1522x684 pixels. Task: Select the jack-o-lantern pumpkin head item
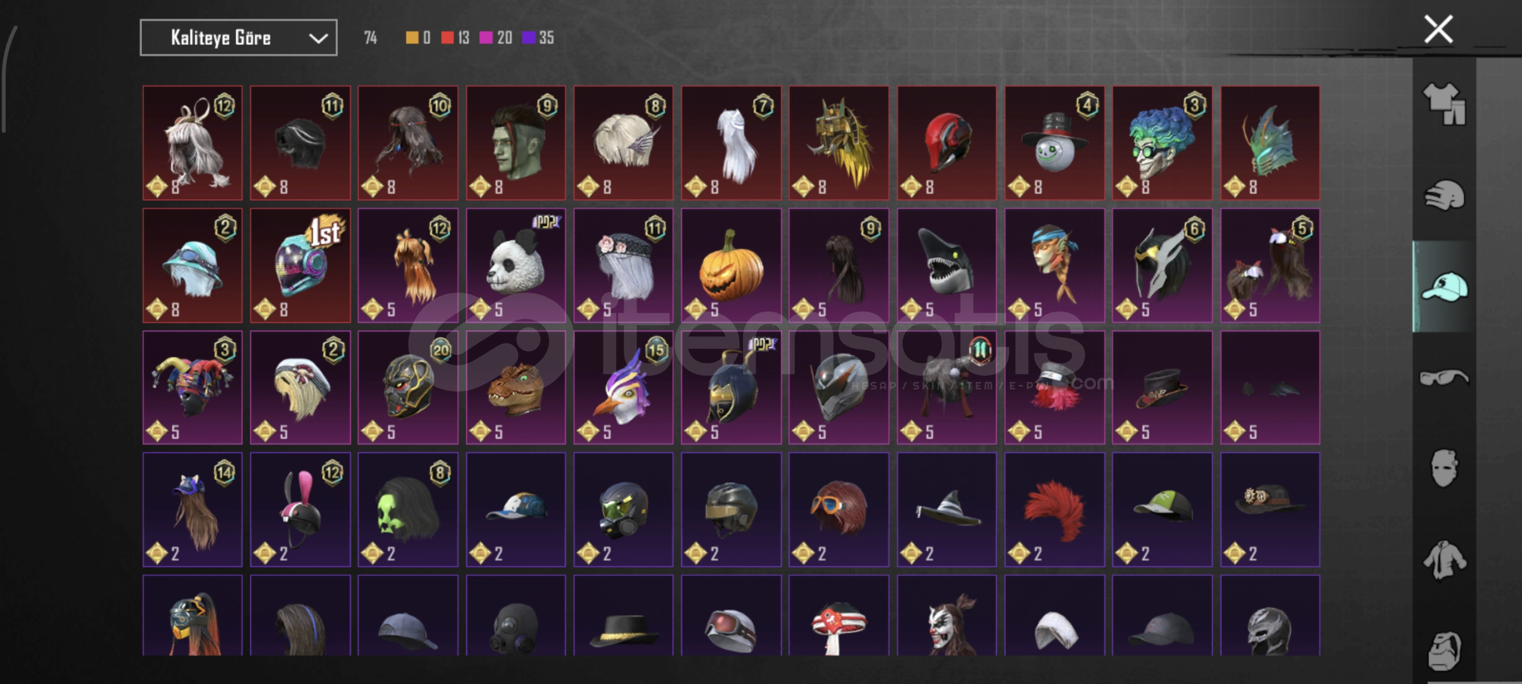pos(731,265)
